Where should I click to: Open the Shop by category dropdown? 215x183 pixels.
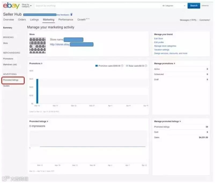click(27, 6)
